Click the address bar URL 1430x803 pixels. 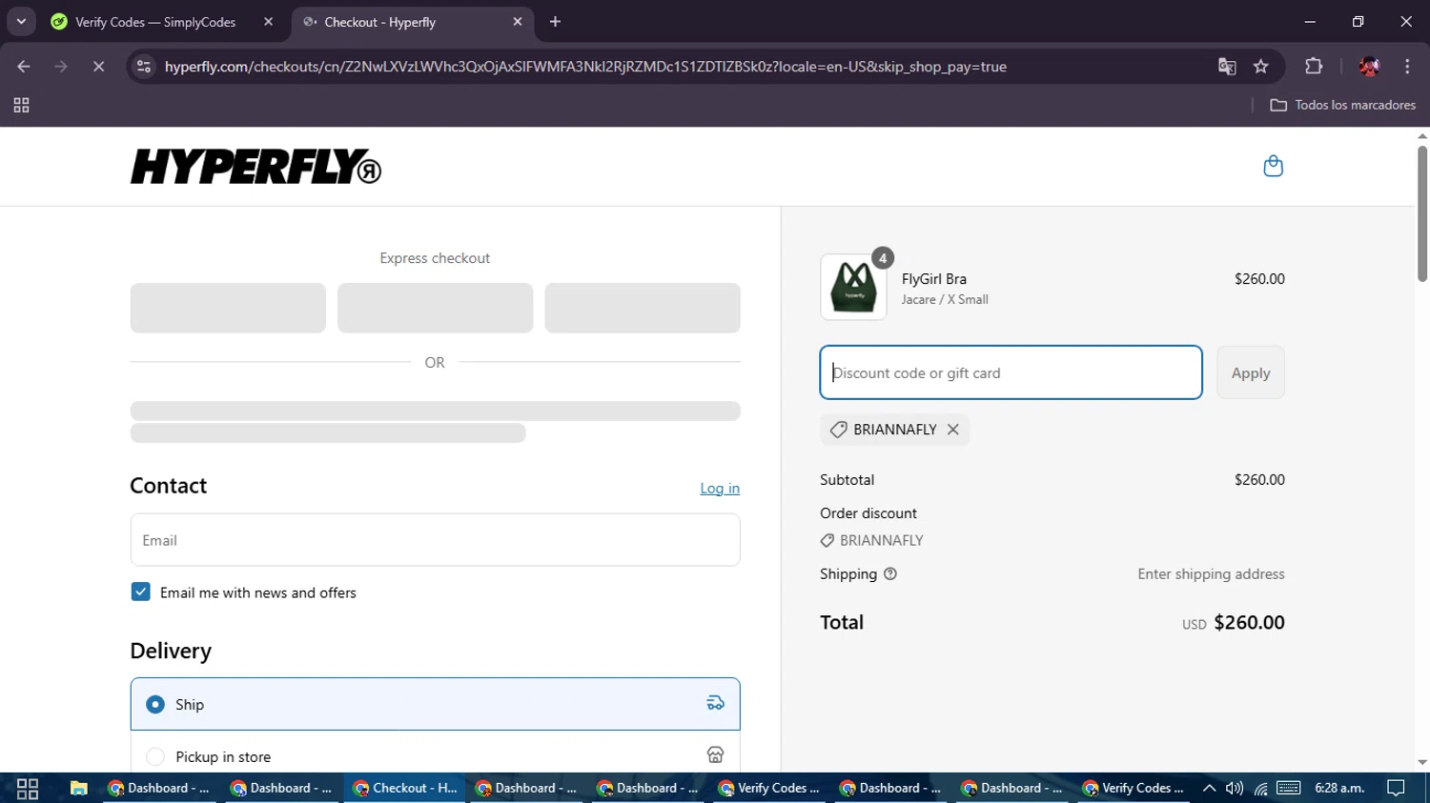(x=585, y=67)
